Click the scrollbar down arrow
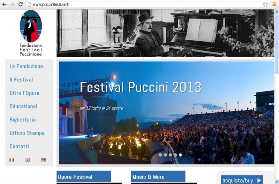The height and width of the screenshot is (184, 279). pos(277,181)
